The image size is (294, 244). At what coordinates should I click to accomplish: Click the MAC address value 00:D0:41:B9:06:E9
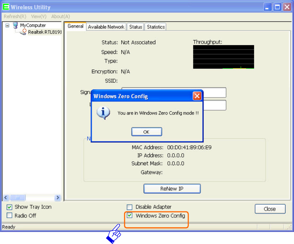(x=189, y=148)
